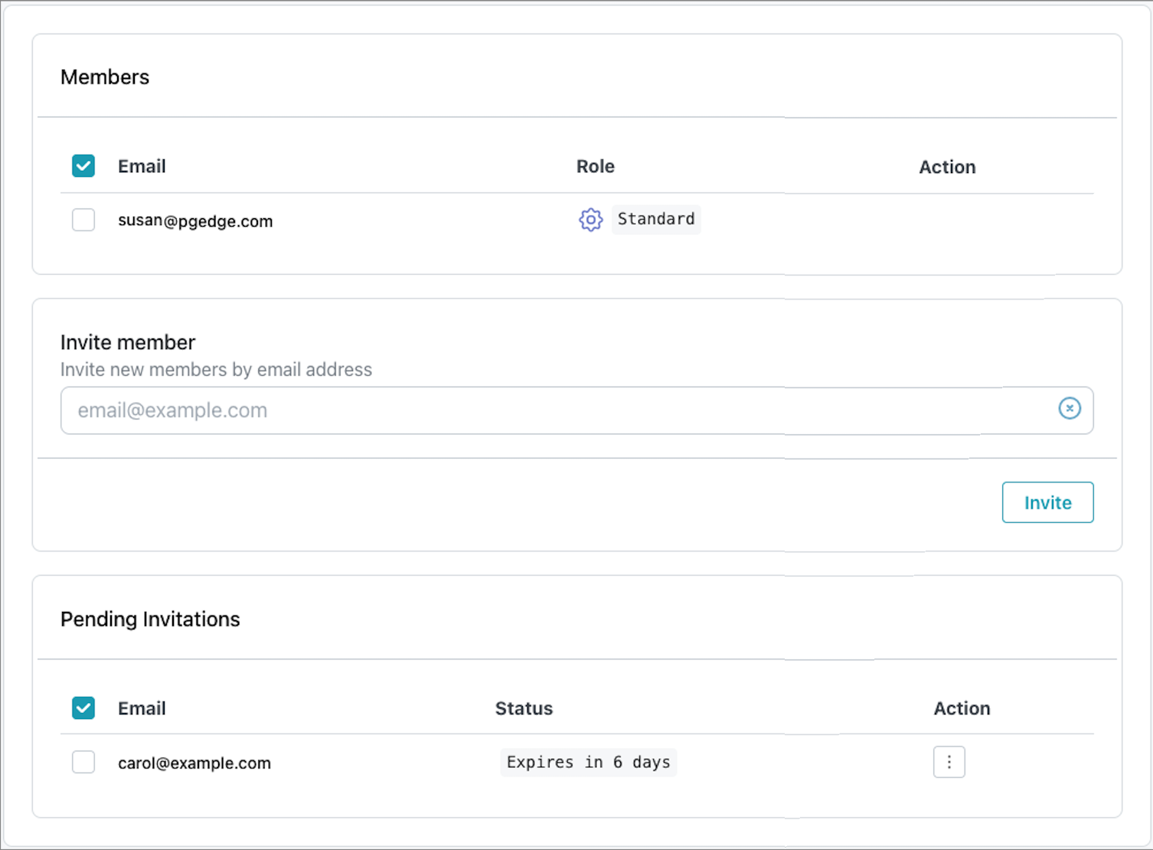Click the Role column header
The width and height of the screenshot is (1153, 850).
pos(595,165)
